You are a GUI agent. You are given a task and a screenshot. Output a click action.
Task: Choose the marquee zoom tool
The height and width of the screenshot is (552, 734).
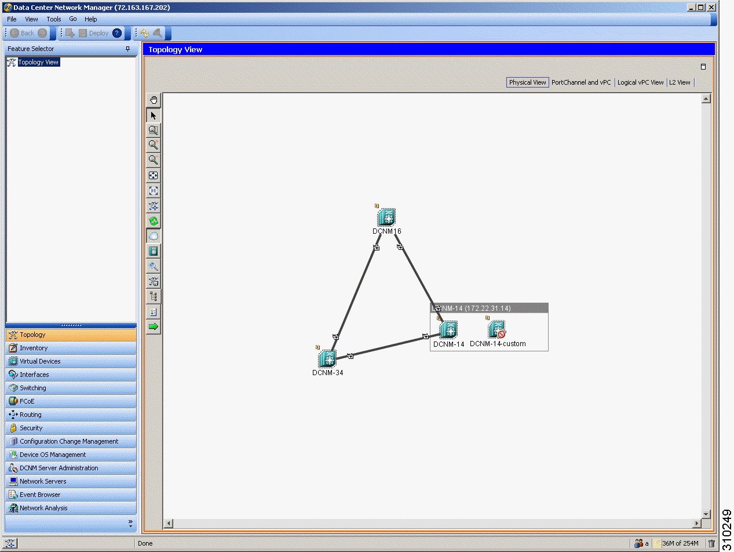[153, 130]
